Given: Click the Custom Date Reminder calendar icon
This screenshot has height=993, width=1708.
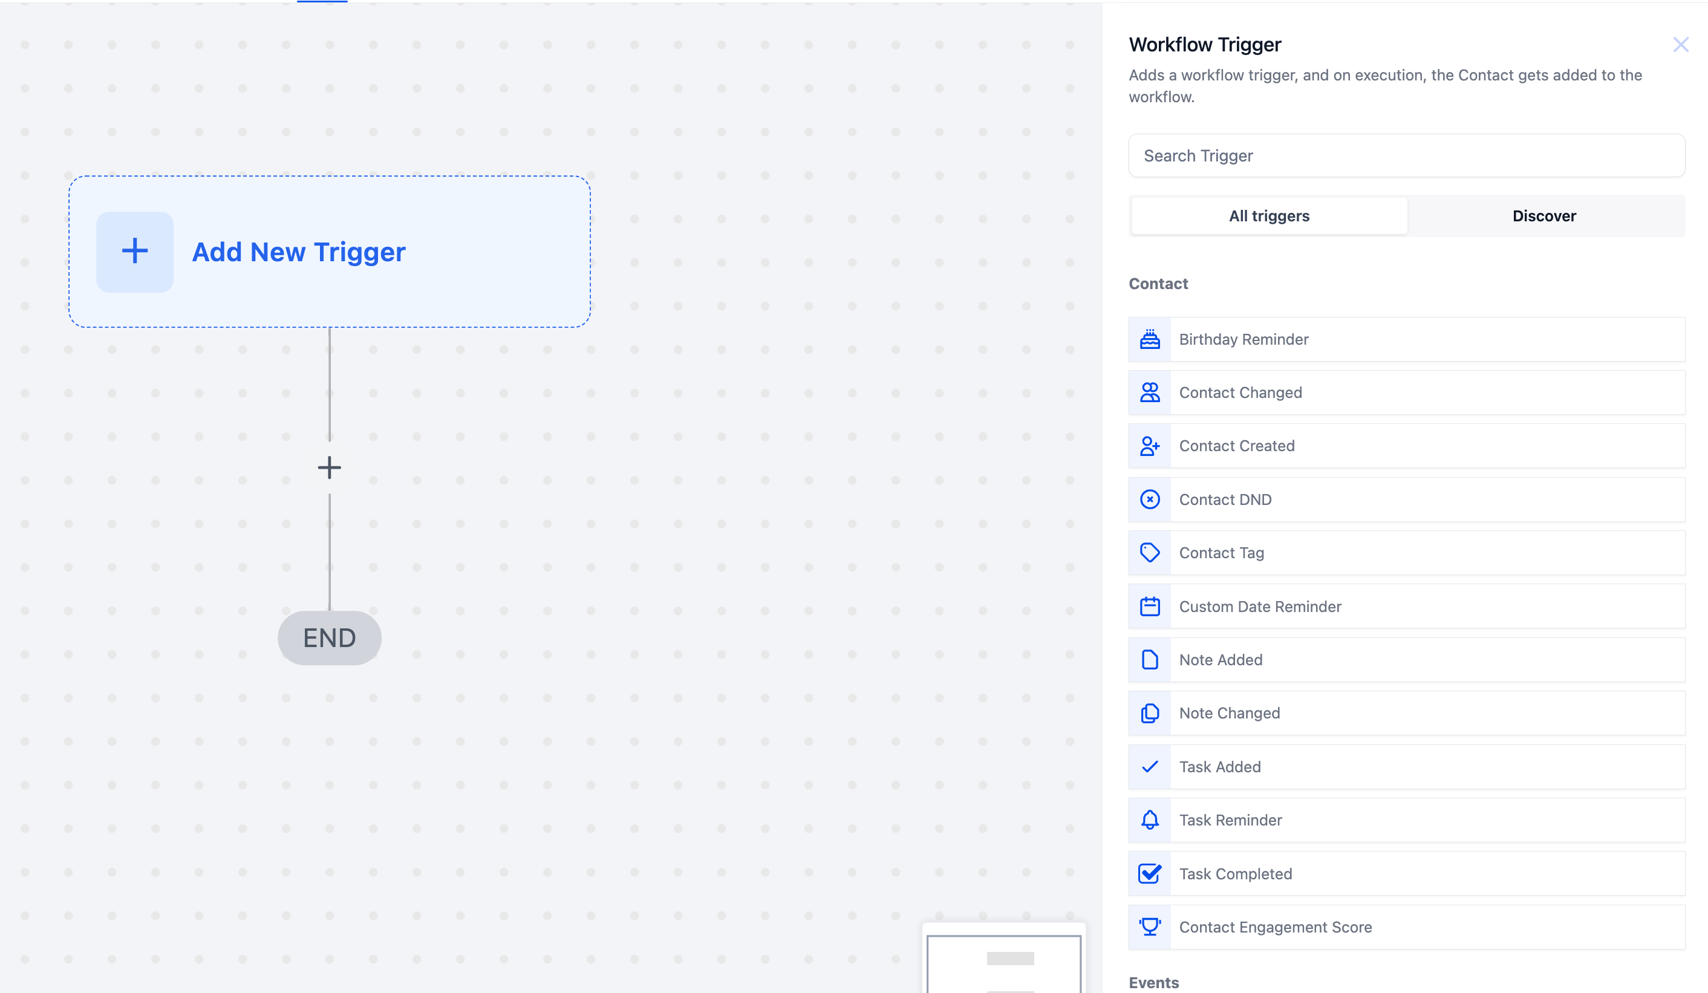Looking at the screenshot, I should [1150, 606].
